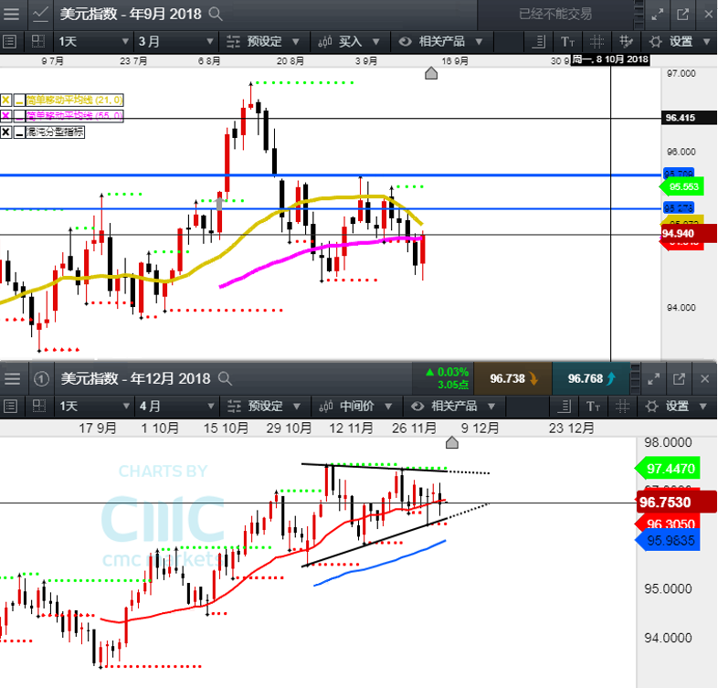Remove the 混沌分型指标 indicator
The width and height of the screenshot is (718, 688).
click(x=5, y=132)
